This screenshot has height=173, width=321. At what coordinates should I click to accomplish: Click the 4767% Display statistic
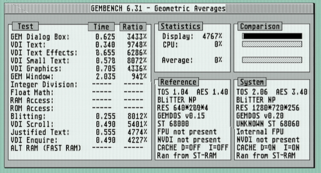click(x=212, y=36)
